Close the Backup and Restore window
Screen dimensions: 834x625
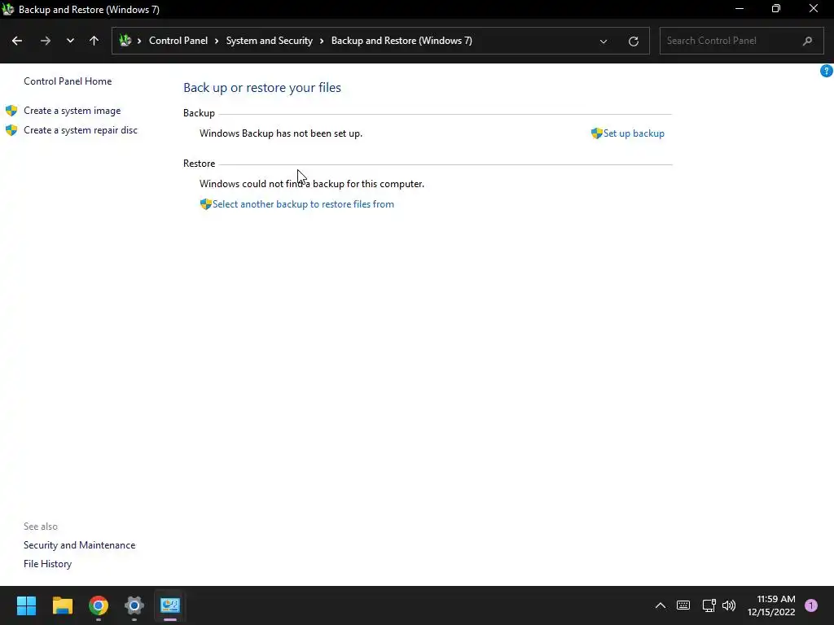coord(814,9)
